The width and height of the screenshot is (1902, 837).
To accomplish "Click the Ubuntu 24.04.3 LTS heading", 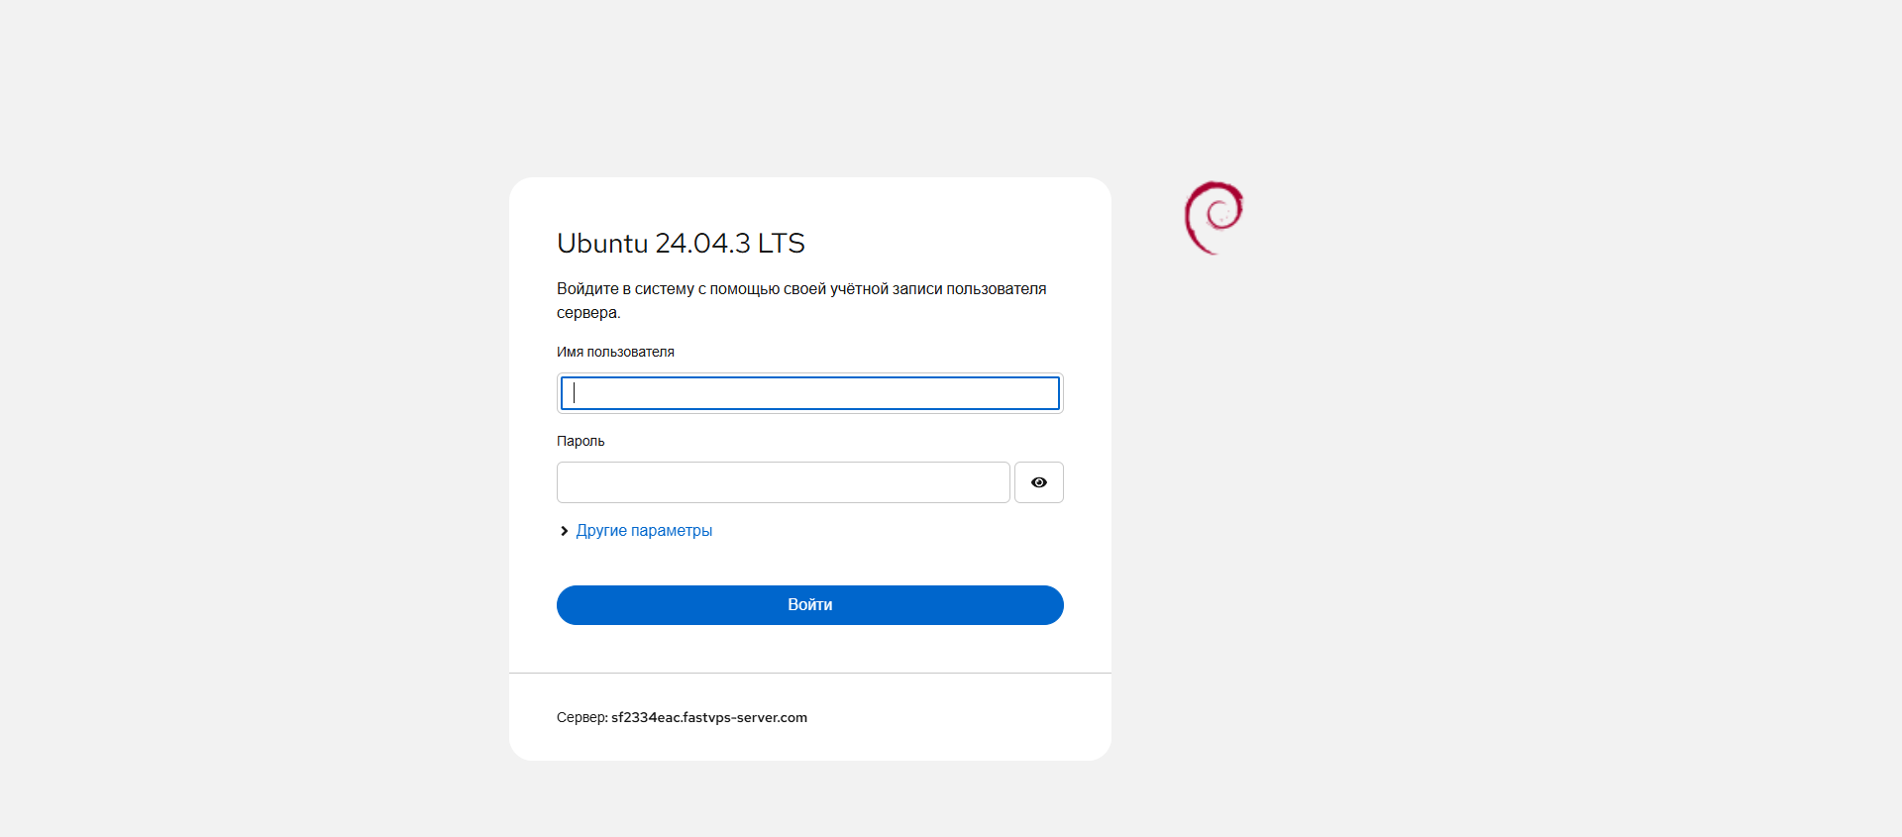I will pyautogui.click(x=681, y=243).
